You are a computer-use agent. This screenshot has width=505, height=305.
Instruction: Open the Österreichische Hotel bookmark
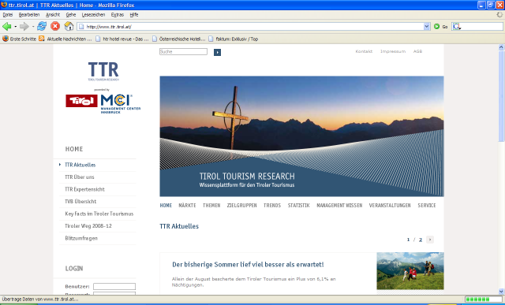point(178,39)
